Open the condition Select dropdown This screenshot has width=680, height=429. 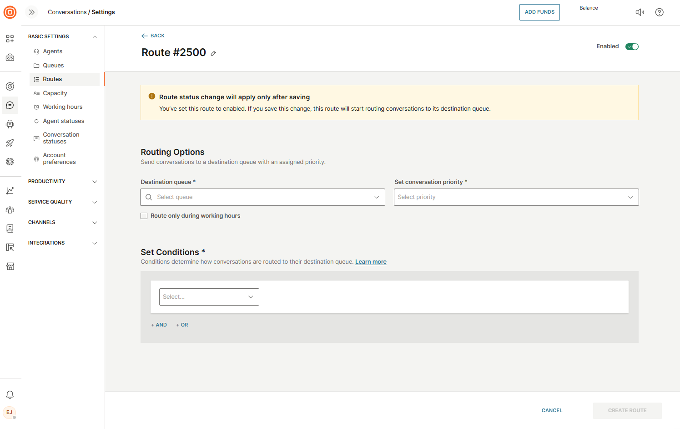(209, 297)
